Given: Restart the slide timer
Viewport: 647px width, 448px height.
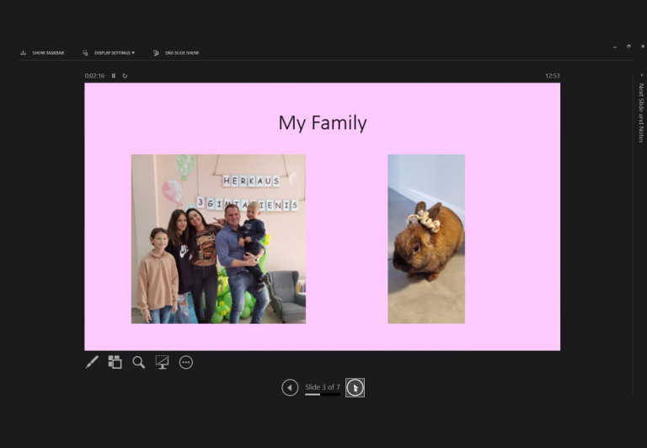Looking at the screenshot, I should pyautogui.click(x=125, y=76).
